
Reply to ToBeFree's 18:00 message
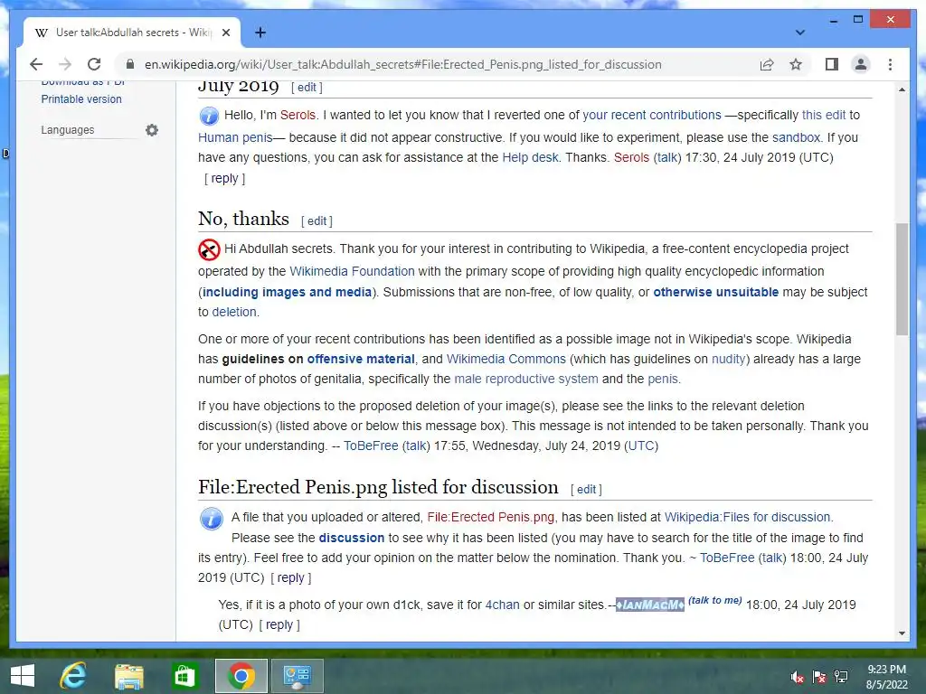[x=290, y=577]
